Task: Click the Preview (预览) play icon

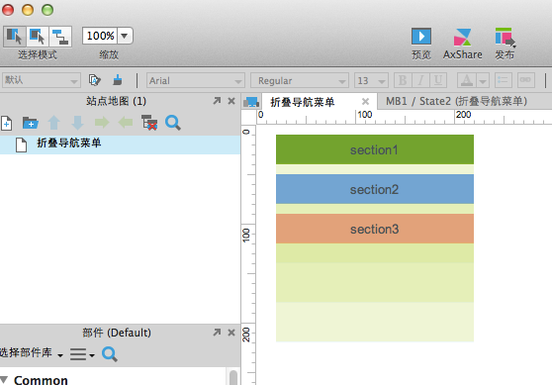Action: [x=421, y=36]
